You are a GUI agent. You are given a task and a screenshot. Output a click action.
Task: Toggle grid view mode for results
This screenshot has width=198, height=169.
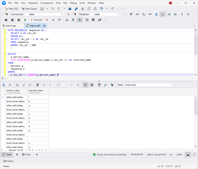click(86, 85)
